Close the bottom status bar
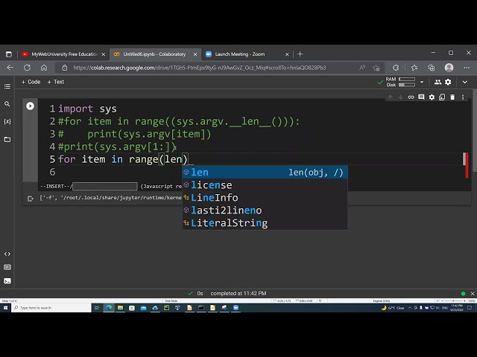The height and width of the screenshot is (357, 477). (x=473, y=294)
